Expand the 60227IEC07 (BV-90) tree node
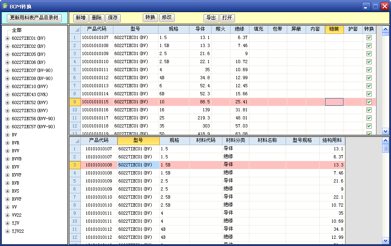Viewport: 391px width, 246px height. click(x=8, y=70)
